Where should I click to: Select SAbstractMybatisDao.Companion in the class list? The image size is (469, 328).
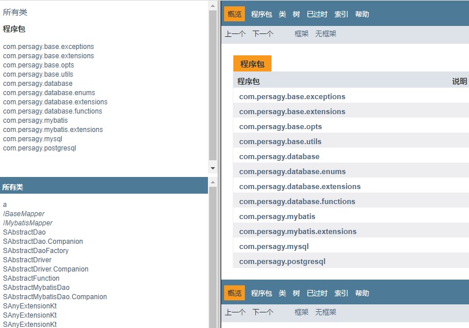pos(55,297)
